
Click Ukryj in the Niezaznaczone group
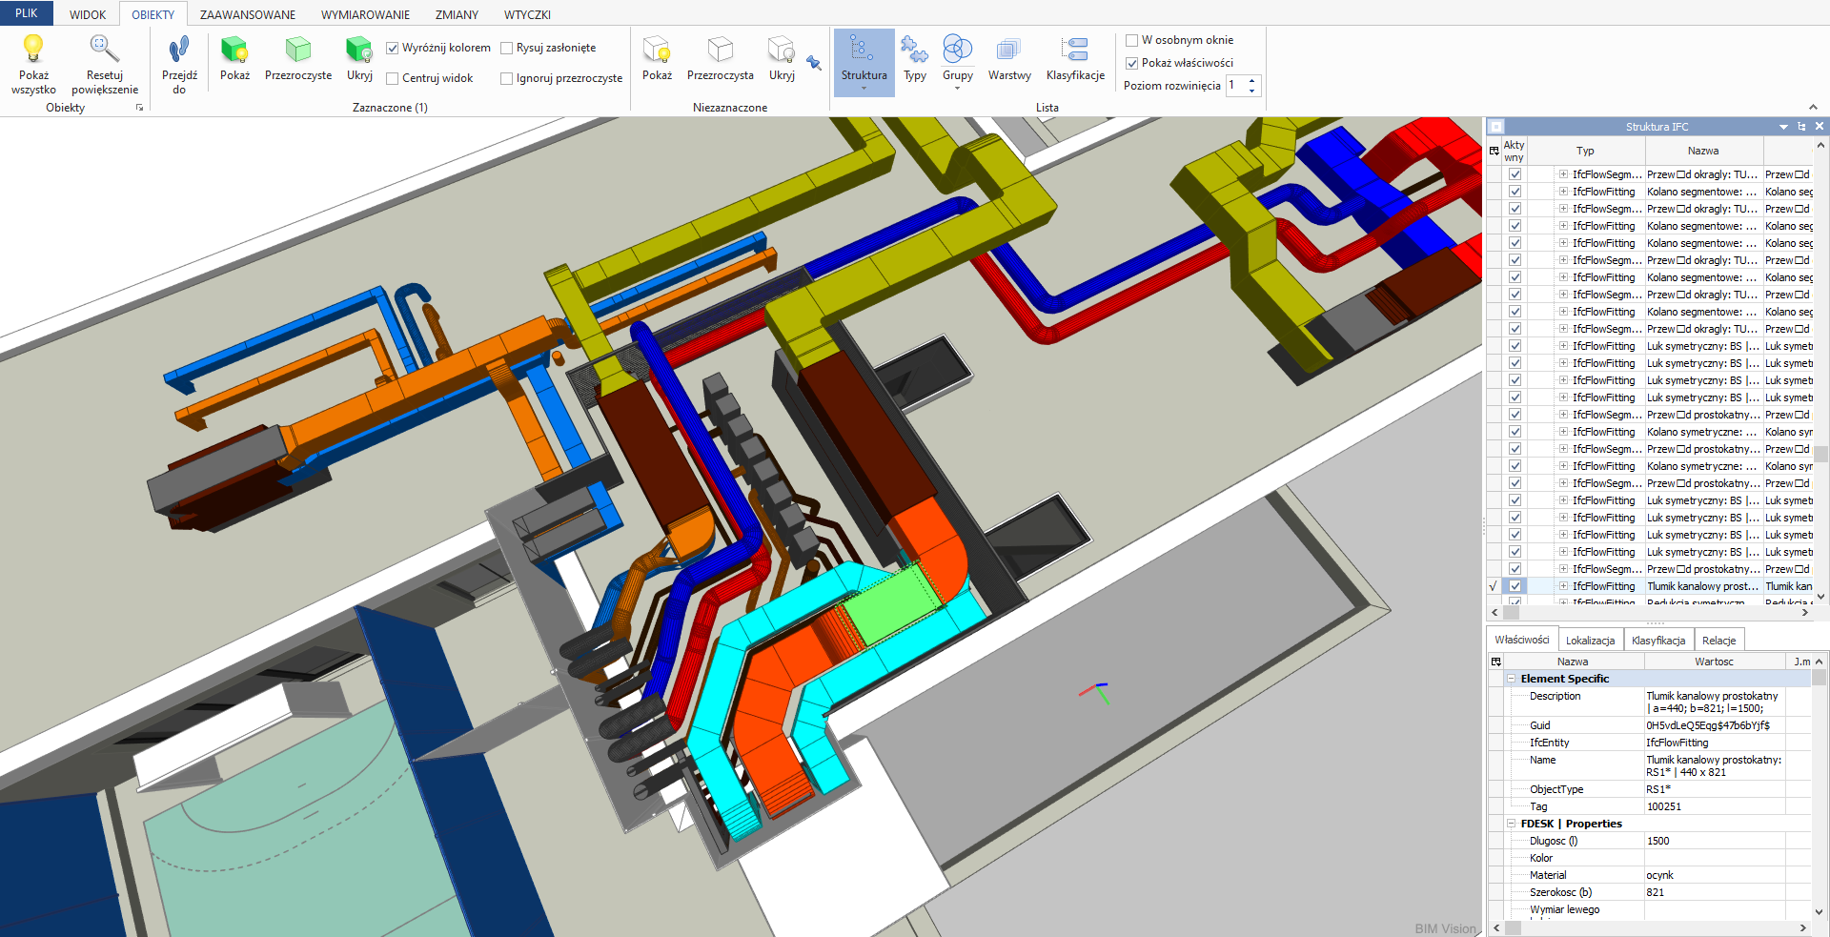click(x=782, y=50)
